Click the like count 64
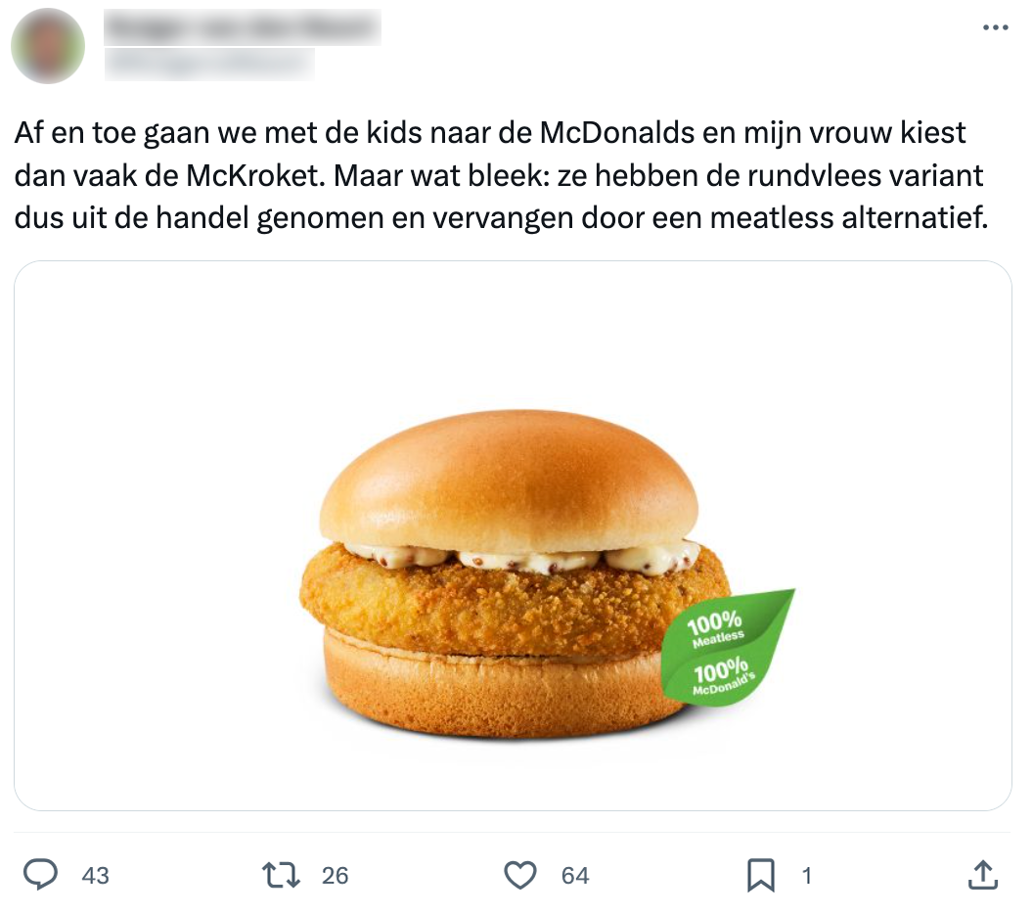The width and height of the screenshot is (1033, 915). [x=575, y=876]
